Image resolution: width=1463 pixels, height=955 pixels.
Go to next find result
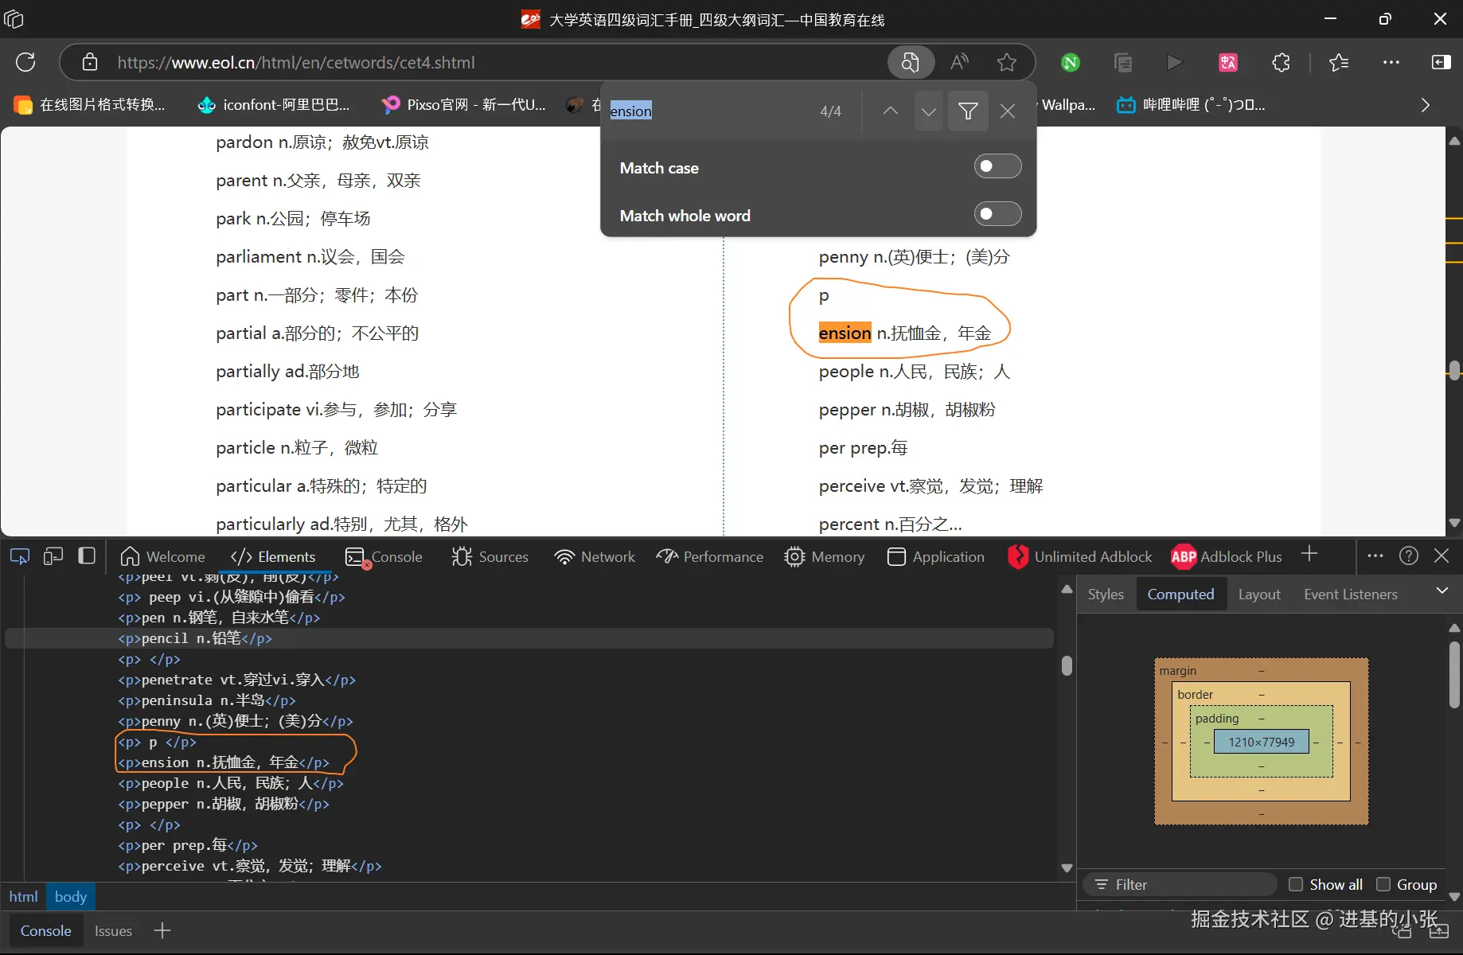tap(929, 111)
